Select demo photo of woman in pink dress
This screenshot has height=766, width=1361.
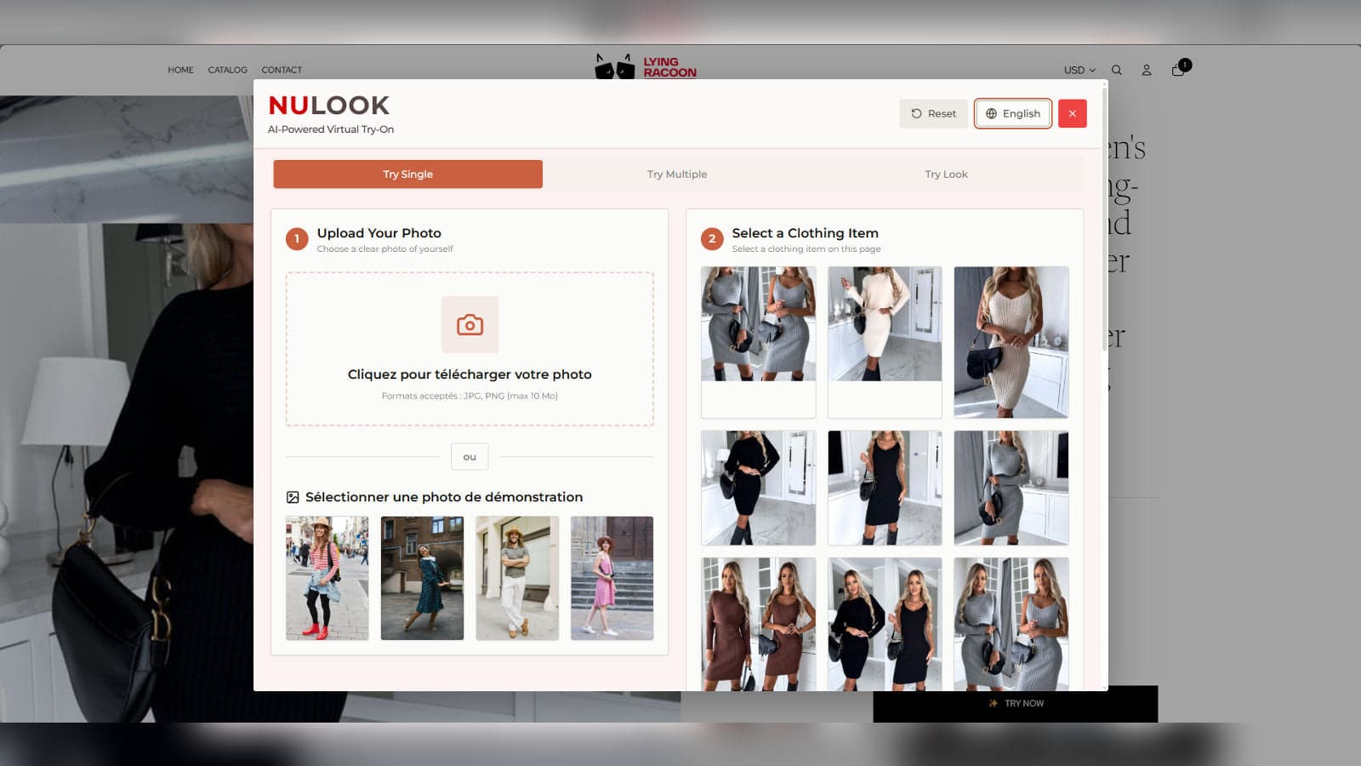[x=612, y=578]
